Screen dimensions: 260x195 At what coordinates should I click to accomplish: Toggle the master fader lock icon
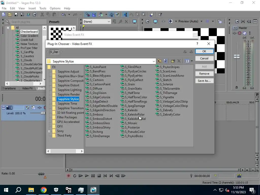[237, 87]
